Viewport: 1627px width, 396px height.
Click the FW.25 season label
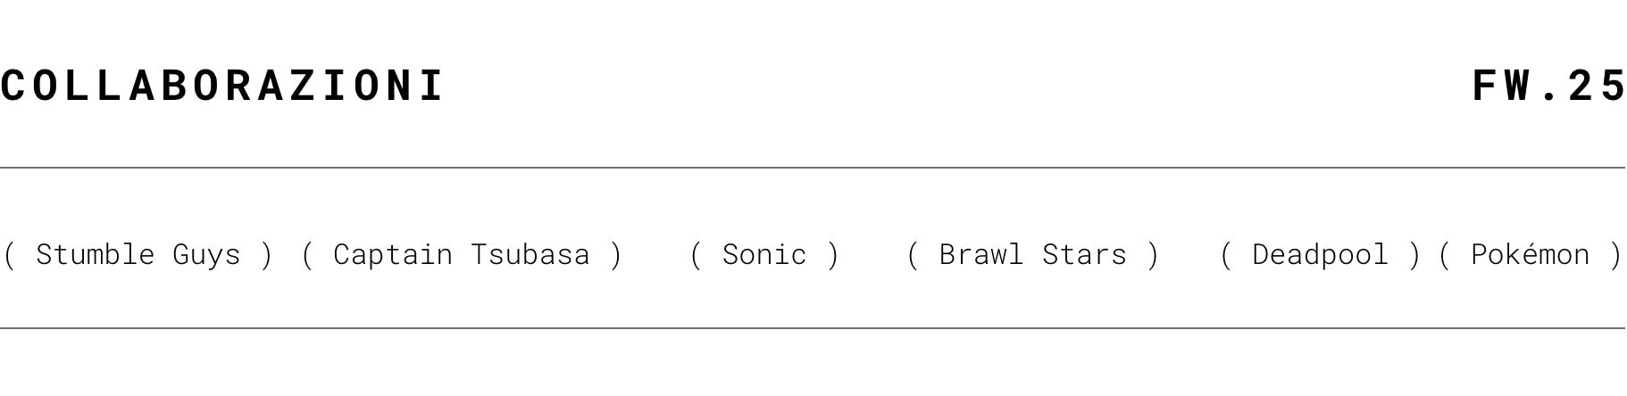coord(1548,87)
